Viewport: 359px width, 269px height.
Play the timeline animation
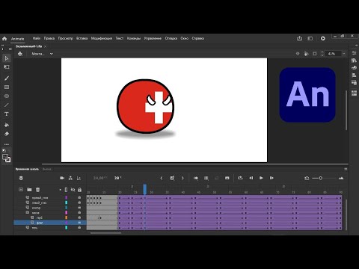point(261,178)
